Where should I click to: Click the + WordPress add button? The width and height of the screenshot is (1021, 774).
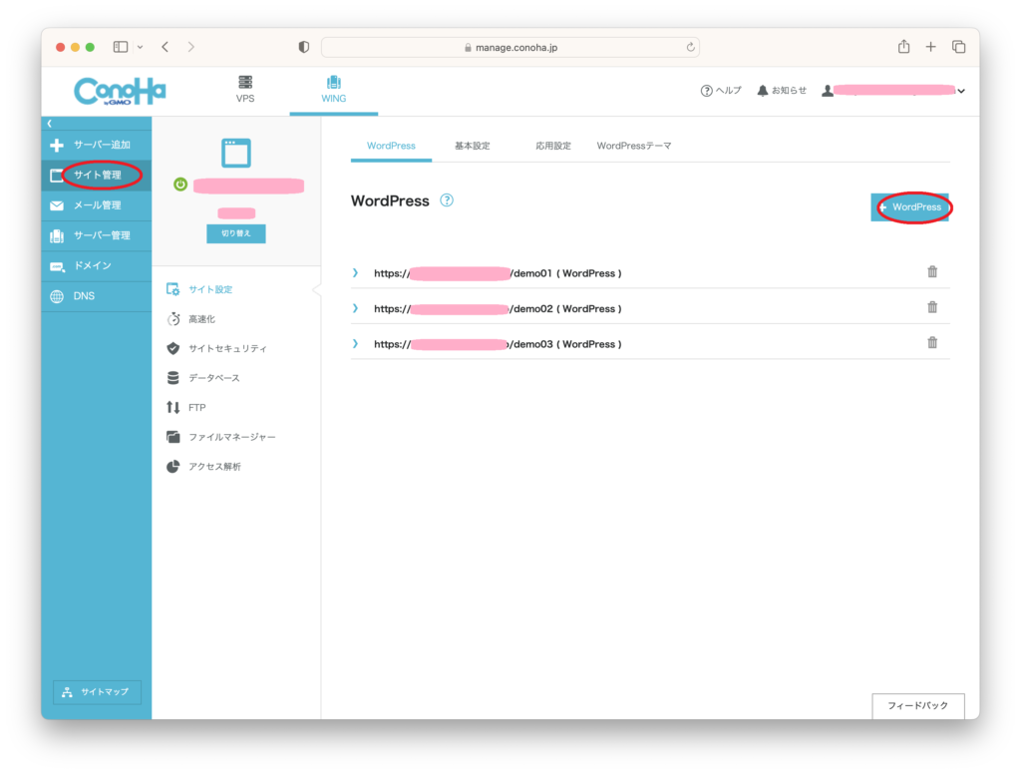(909, 207)
